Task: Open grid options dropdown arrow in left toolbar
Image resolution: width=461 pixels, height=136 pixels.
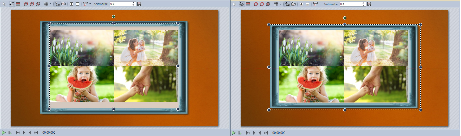Action: (50, 4)
